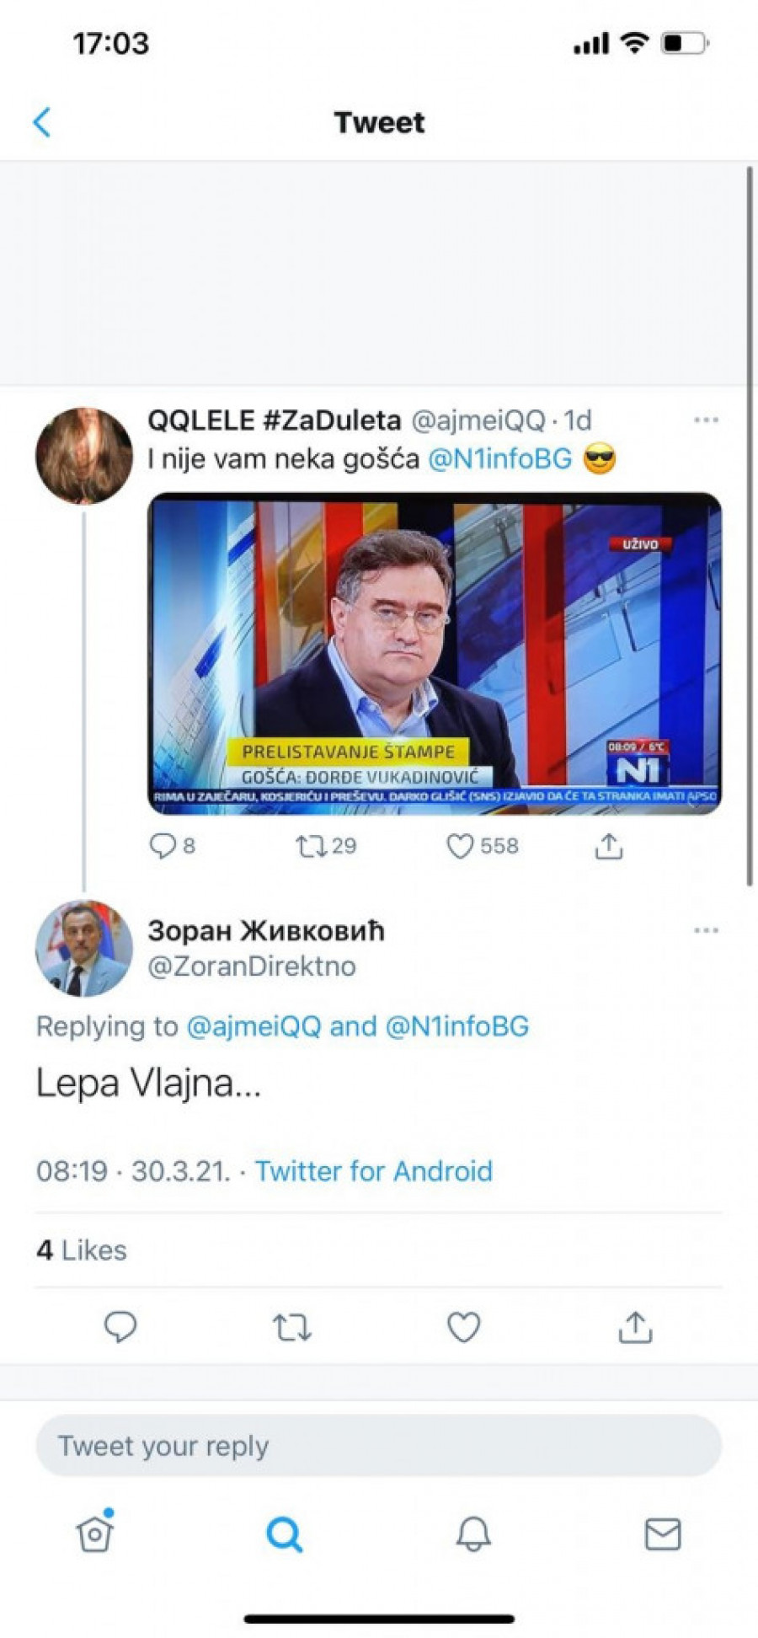The width and height of the screenshot is (758, 1638).
Task: Tap the 'Tweet your reply' field
Action: (x=379, y=1446)
